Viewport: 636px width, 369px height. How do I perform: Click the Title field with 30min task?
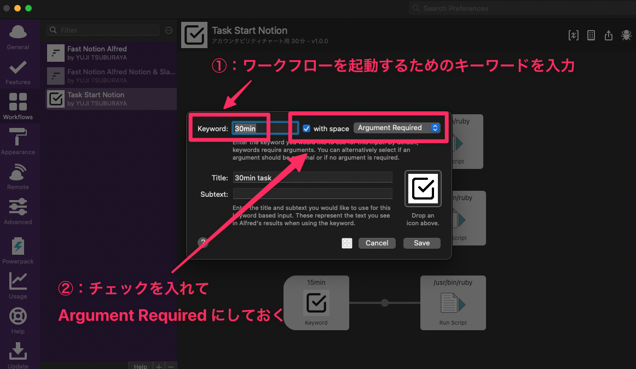click(313, 178)
